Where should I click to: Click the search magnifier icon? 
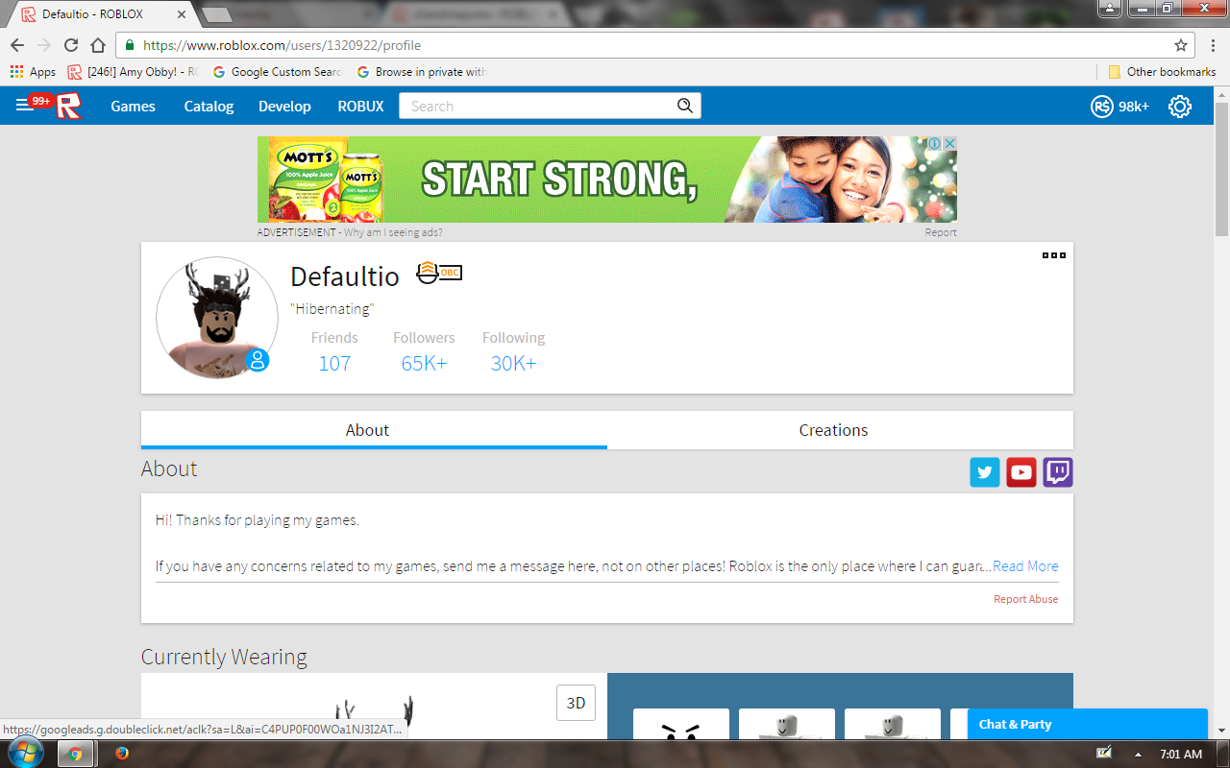pyautogui.click(x=684, y=106)
